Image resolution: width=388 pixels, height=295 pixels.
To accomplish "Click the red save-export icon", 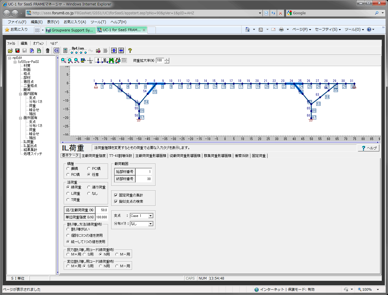I will tap(17, 51).
